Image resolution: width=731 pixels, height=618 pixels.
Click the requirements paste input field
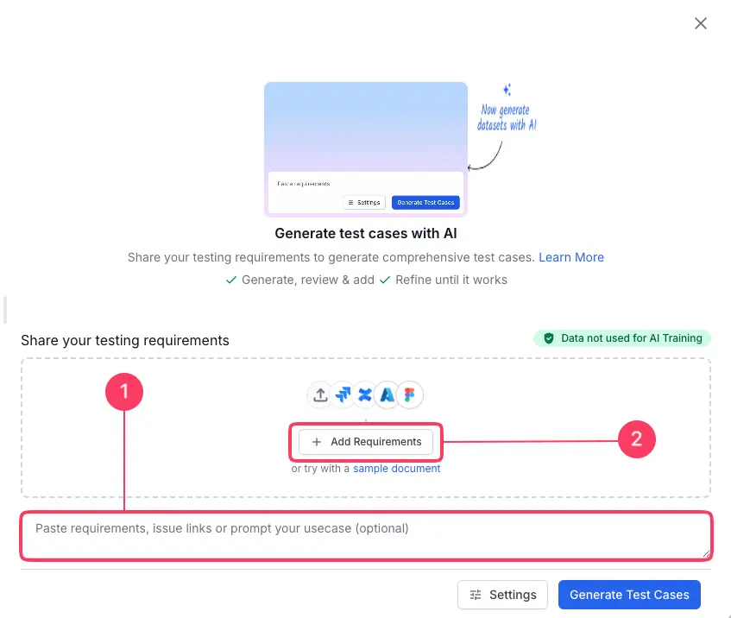pyautogui.click(x=366, y=535)
